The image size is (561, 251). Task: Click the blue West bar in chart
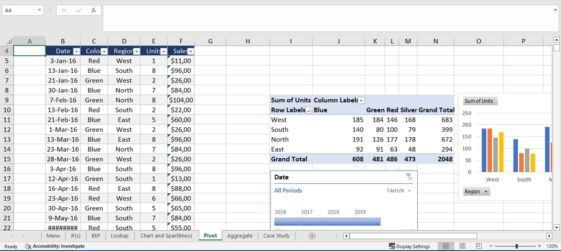coord(484,150)
